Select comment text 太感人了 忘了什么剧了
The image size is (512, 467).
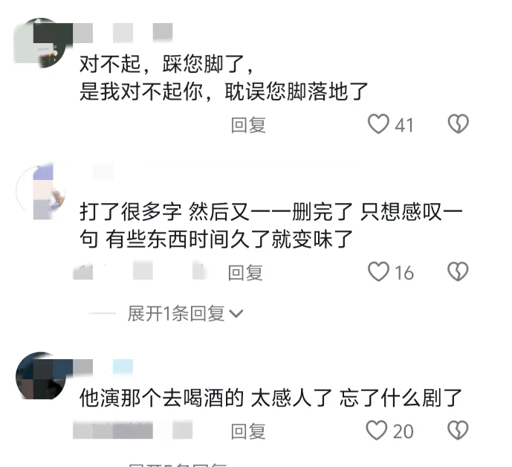(x=356, y=398)
